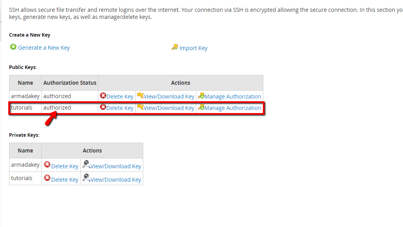Click the magnifier-key icon beside tutorials private key
Screen dimensions: 403x227
coord(86,178)
